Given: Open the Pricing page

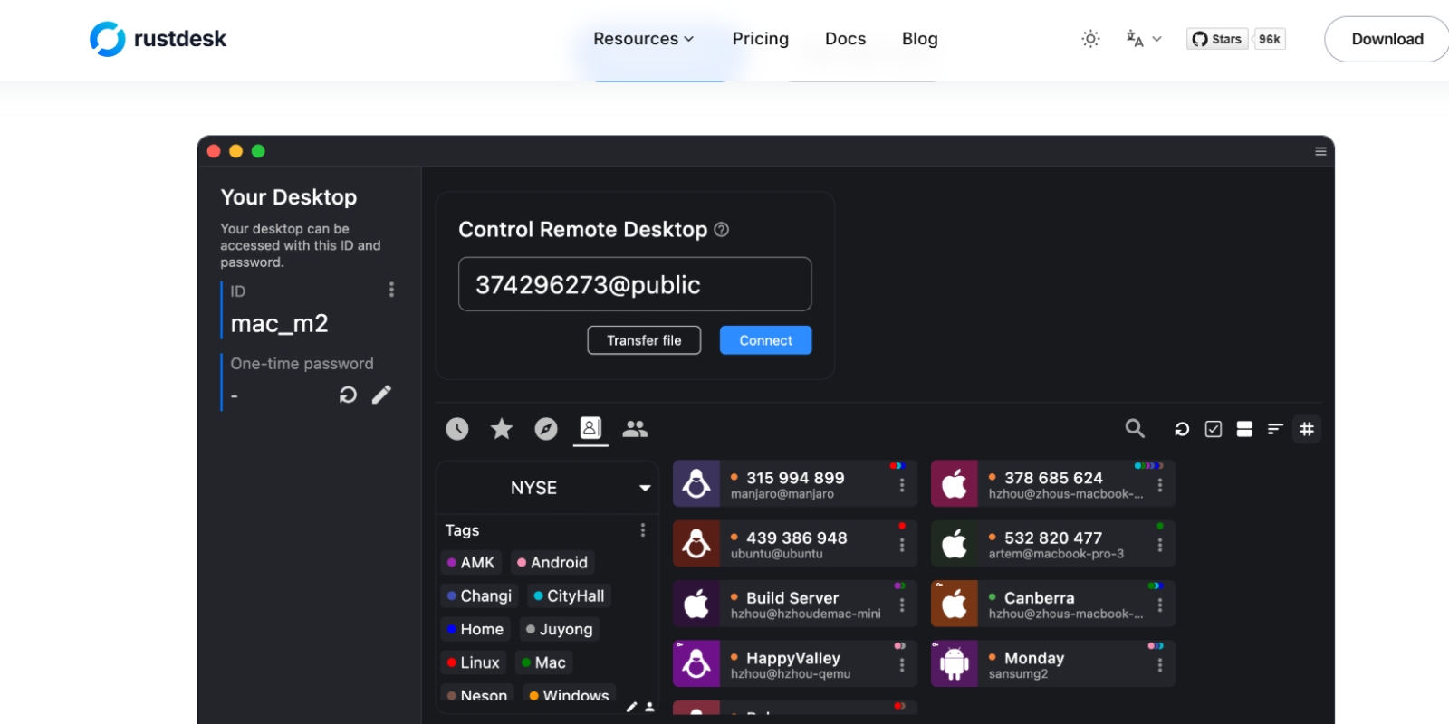Looking at the screenshot, I should coord(761,39).
